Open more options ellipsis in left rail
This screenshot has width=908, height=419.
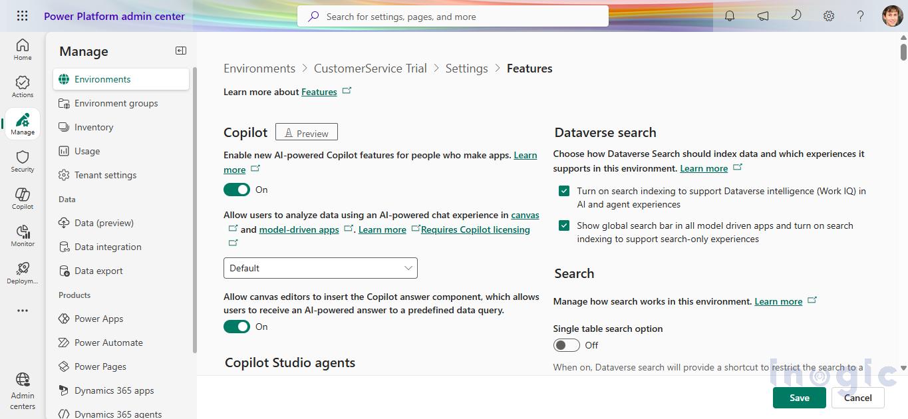click(x=23, y=311)
